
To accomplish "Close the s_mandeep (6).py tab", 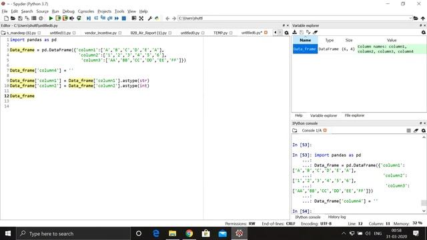I will tap(39, 33).
